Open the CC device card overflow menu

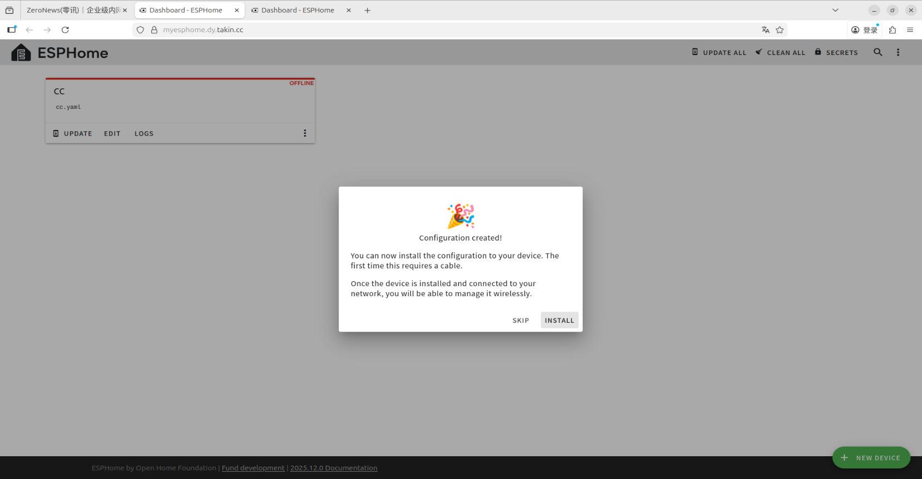pos(305,133)
